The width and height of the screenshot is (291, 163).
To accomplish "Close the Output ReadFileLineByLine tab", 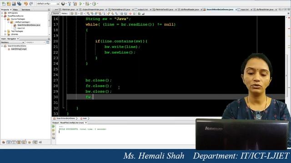I will pyautogui.click(x=86, y=123).
